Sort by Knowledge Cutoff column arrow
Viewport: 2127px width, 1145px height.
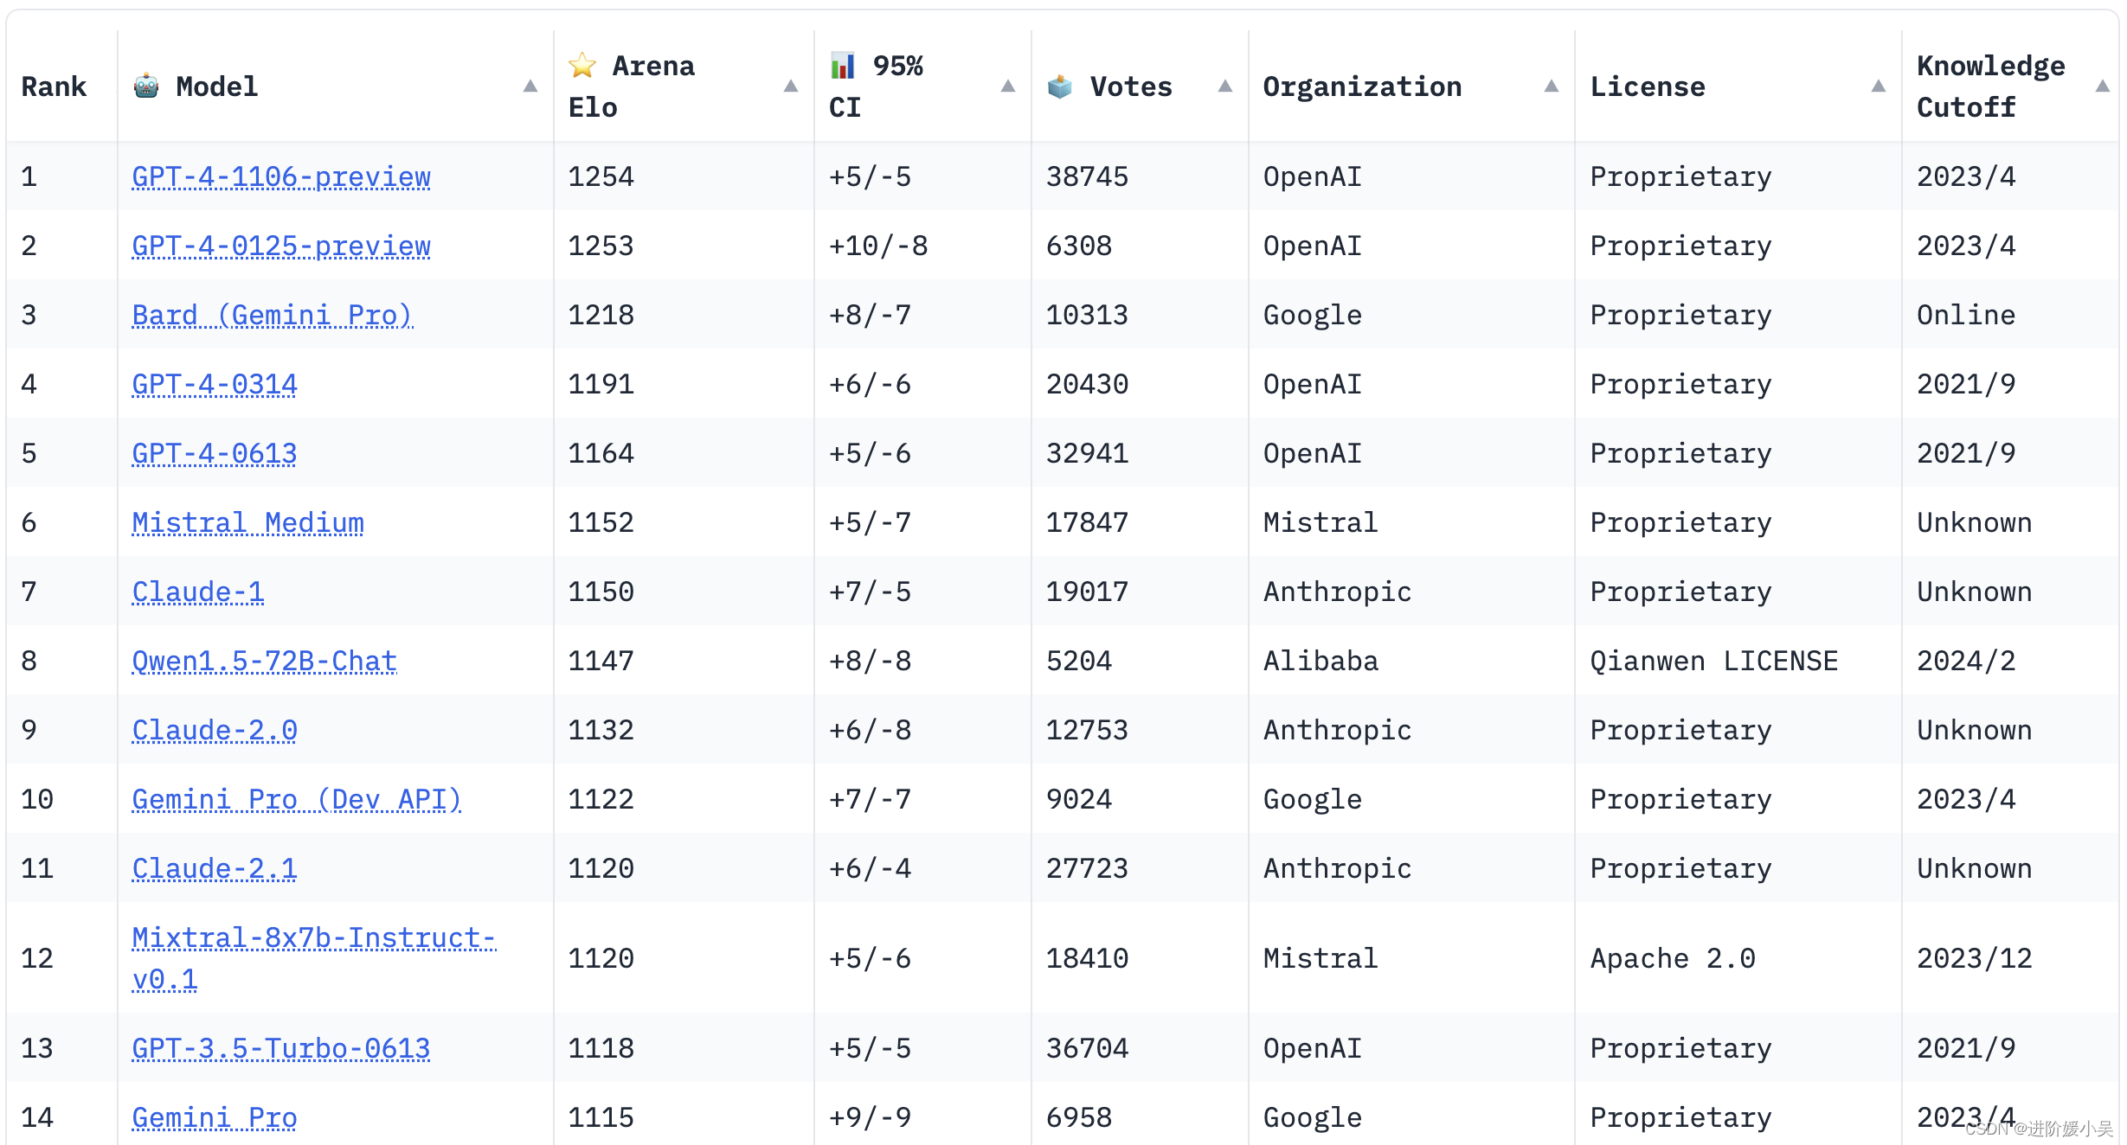tap(2103, 86)
